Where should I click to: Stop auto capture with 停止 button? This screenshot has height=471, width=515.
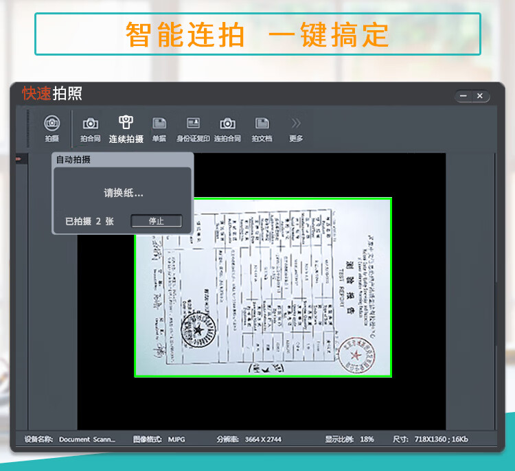coord(157,221)
